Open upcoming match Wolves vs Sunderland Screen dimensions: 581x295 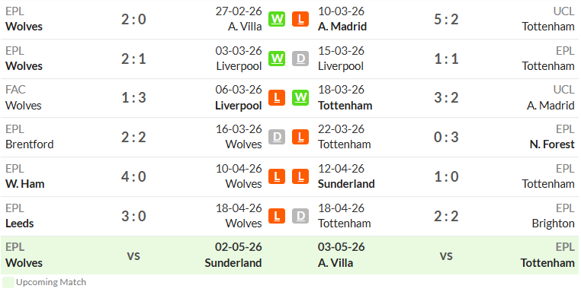pyautogui.click(x=133, y=255)
